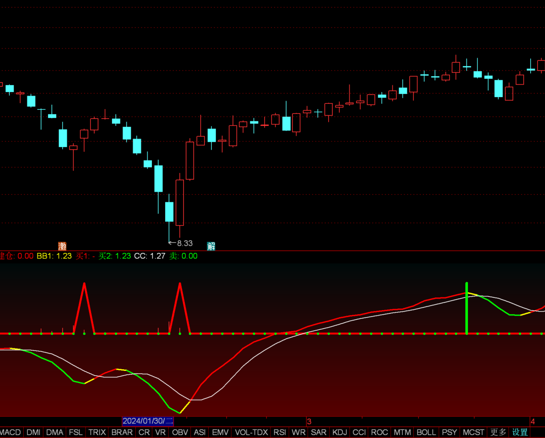545x438 pixels.
Task: Click the month 3 timeline marker
Action: [309, 421]
